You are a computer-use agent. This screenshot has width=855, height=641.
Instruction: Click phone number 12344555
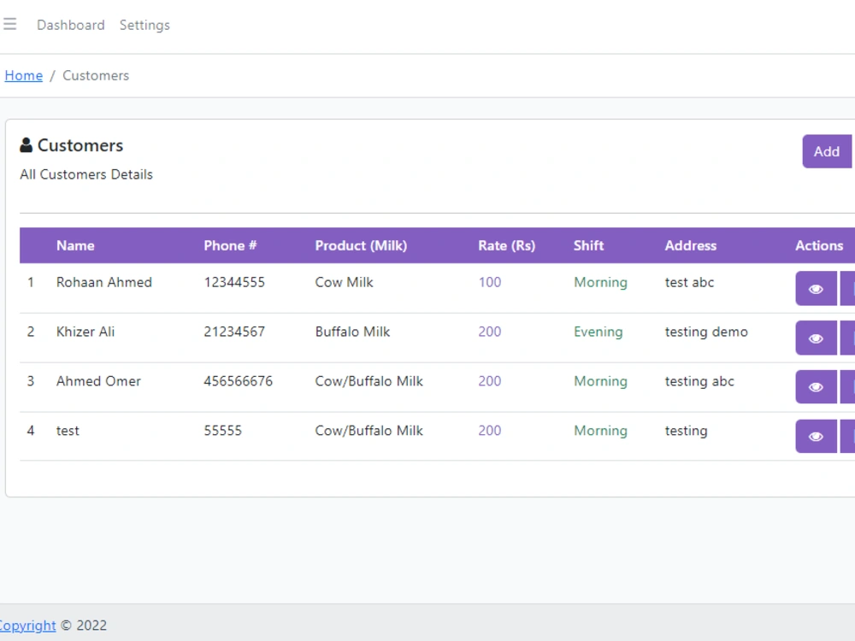(234, 282)
